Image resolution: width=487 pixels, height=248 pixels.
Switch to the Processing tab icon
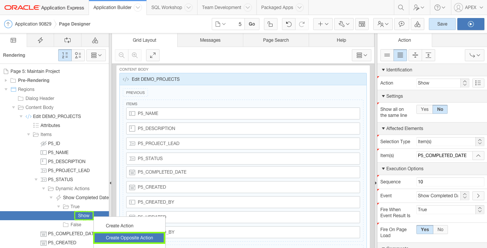tap(68, 40)
